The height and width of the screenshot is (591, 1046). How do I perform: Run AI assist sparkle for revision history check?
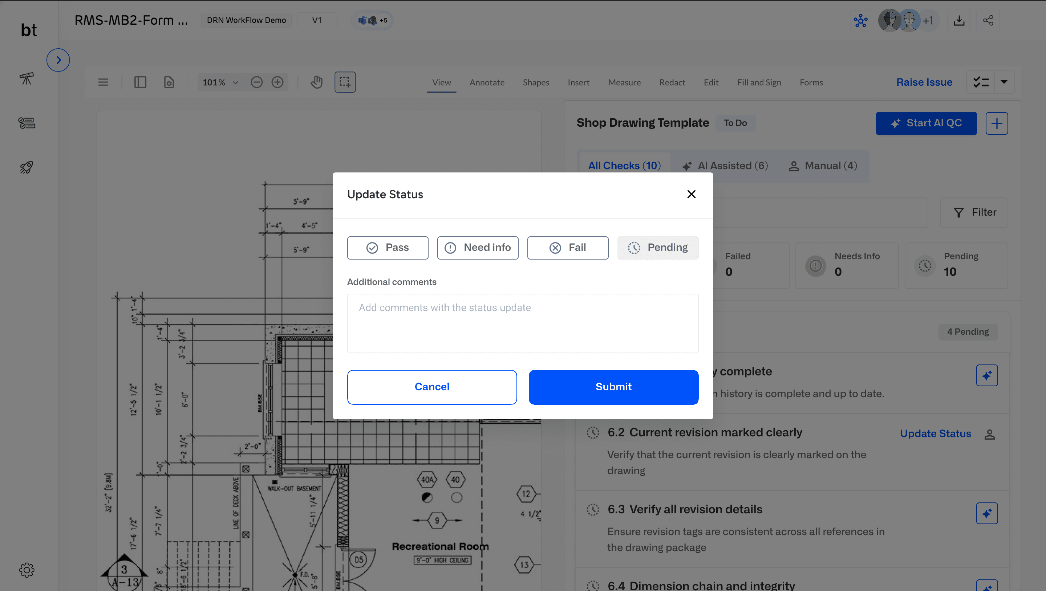pyautogui.click(x=987, y=375)
